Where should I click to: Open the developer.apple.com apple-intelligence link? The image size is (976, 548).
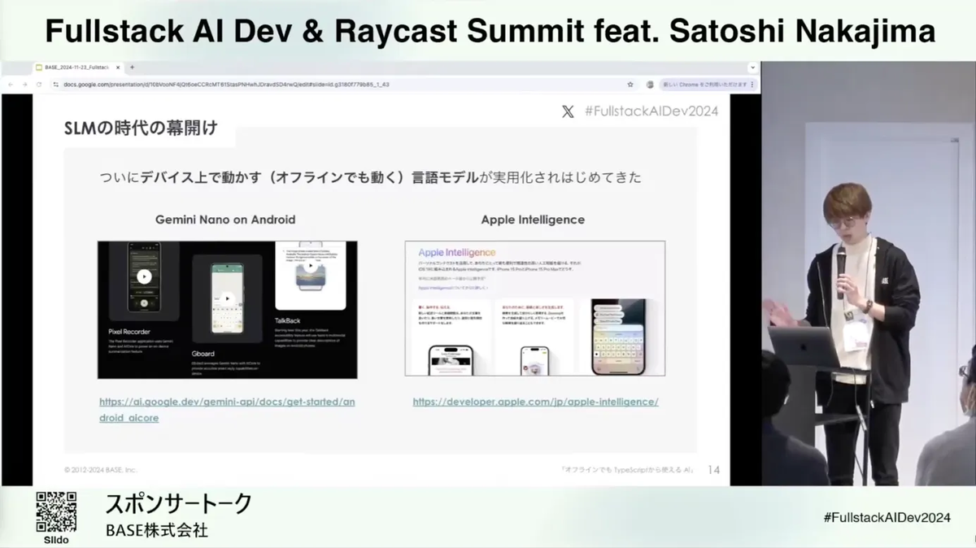535,402
